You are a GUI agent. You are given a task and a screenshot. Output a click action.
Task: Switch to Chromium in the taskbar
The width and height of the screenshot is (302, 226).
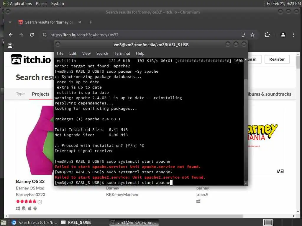pyautogui.click(x=35, y=222)
